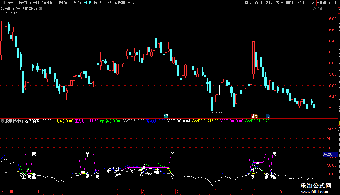Expand the 更多 periods menu
This screenshot has height=195, width=340.
tap(132, 3)
